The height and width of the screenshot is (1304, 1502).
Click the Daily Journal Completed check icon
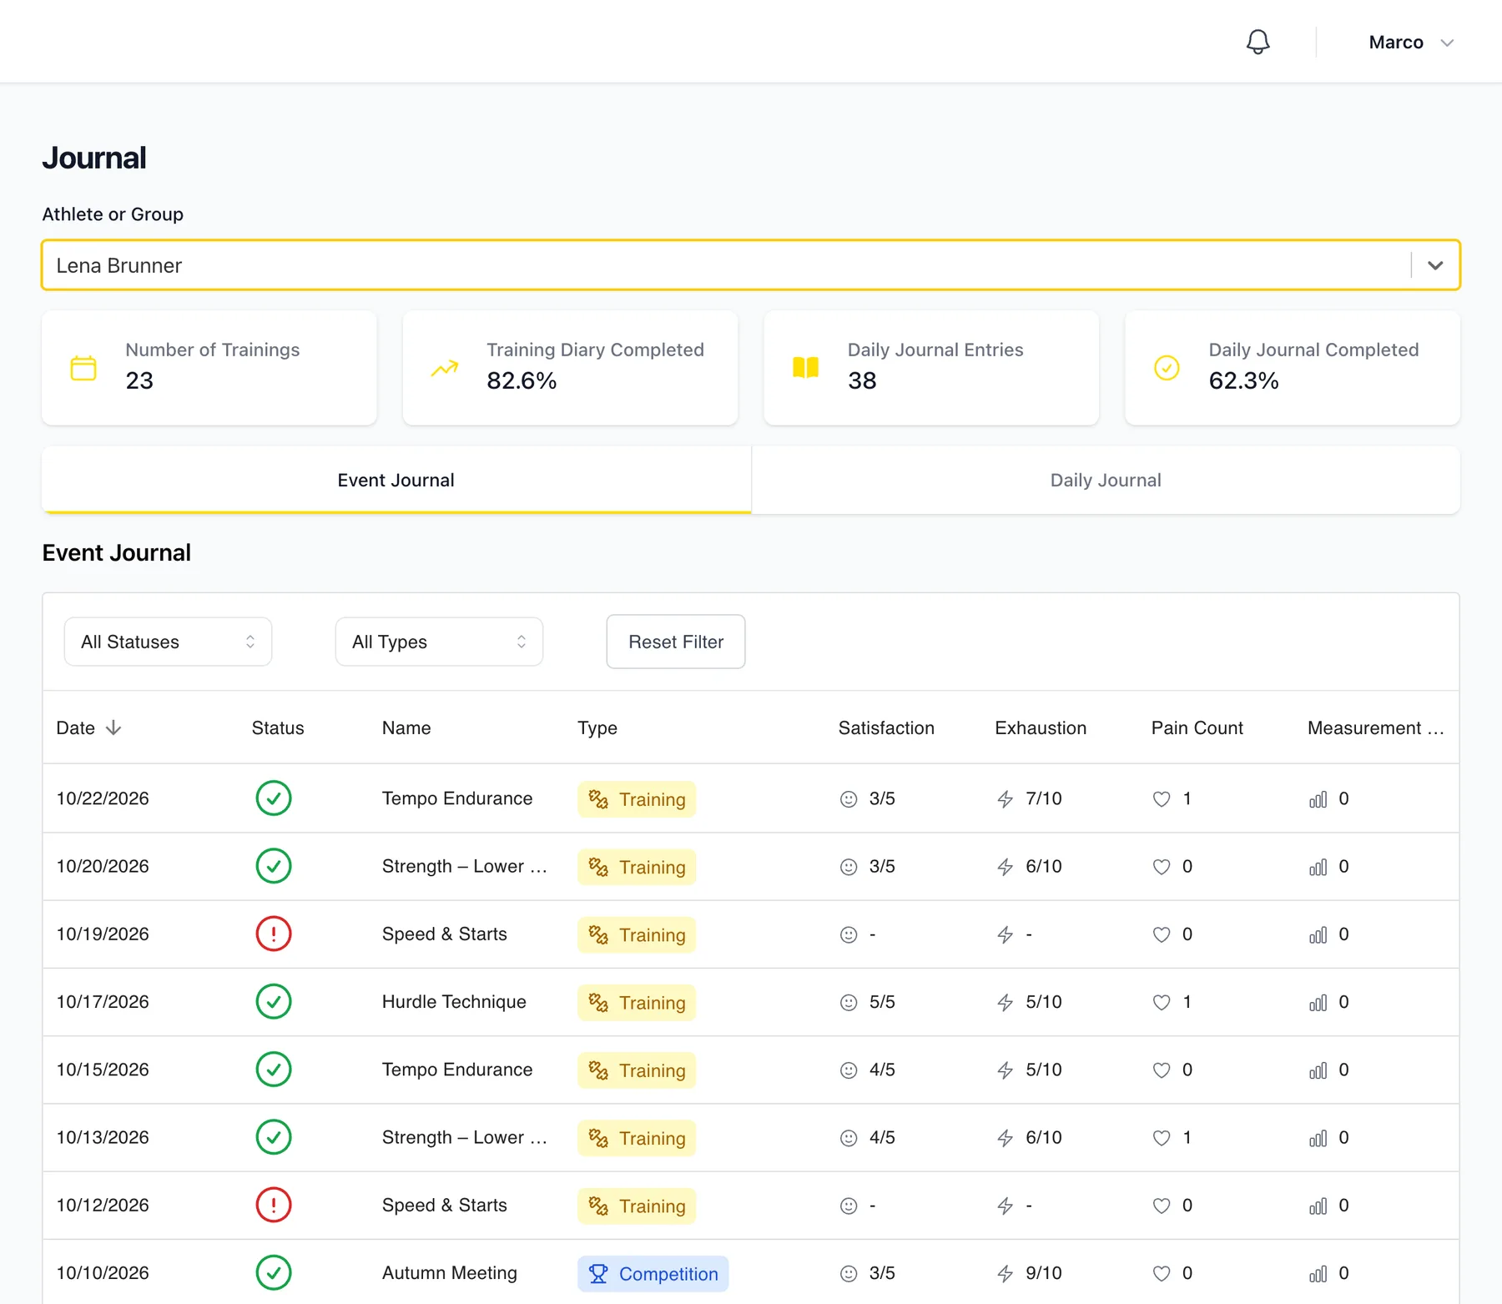click(1167, 368)
